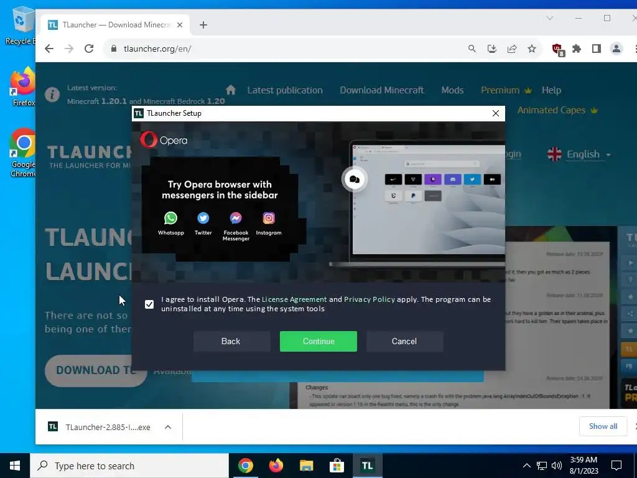Click the DOWNLOAD TL button on page
Image resolution: width=637 pixels, height=478 pixels.
tap(96, 370)
